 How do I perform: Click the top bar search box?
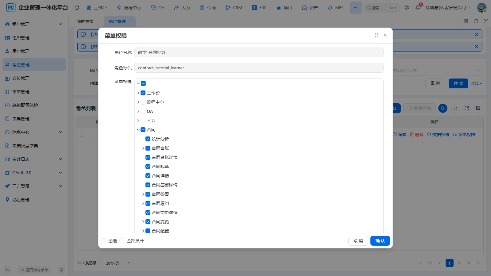click(382, 8)
